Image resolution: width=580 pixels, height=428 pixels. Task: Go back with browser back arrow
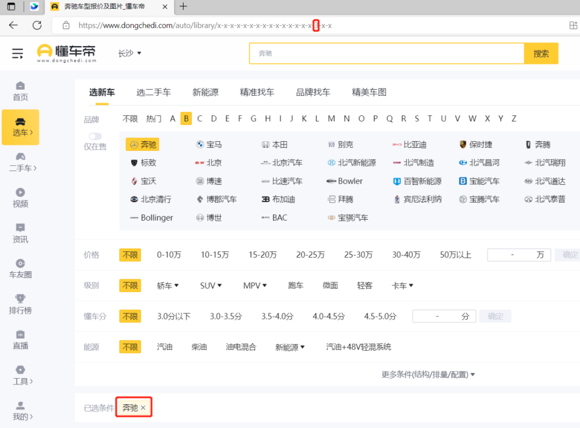pos(13,25)
